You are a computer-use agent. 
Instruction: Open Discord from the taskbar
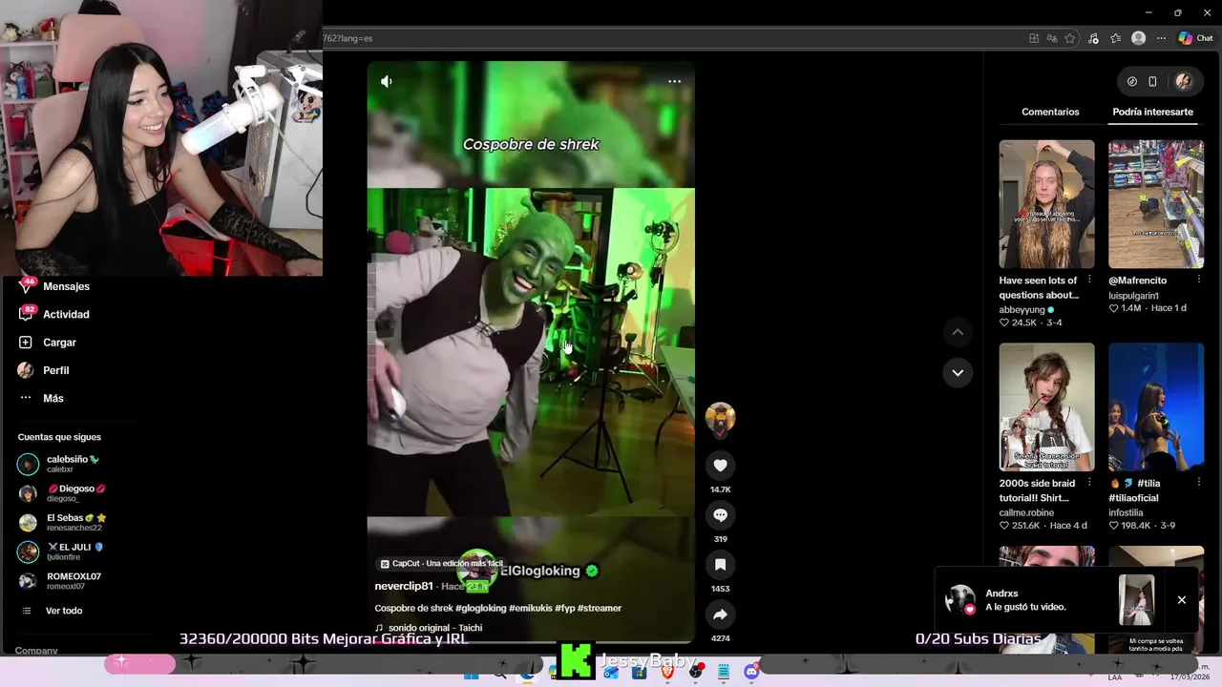click(x=751, y=674)
